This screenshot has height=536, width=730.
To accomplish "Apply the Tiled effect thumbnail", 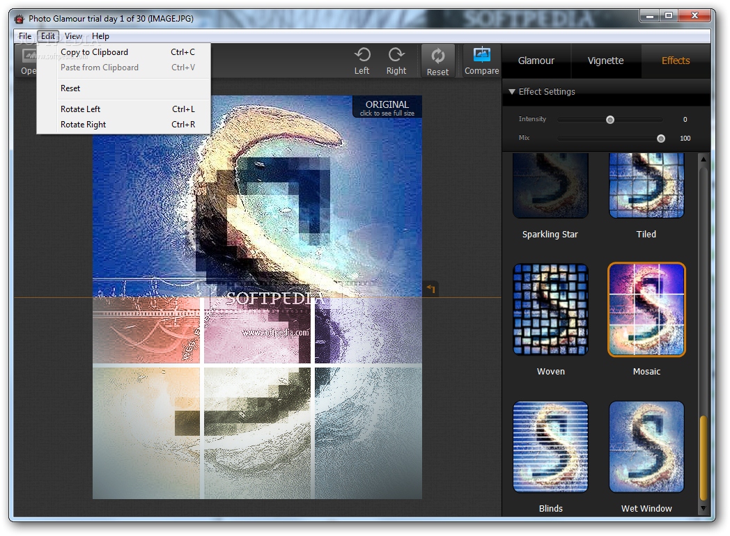I will [x=646, y=186].
